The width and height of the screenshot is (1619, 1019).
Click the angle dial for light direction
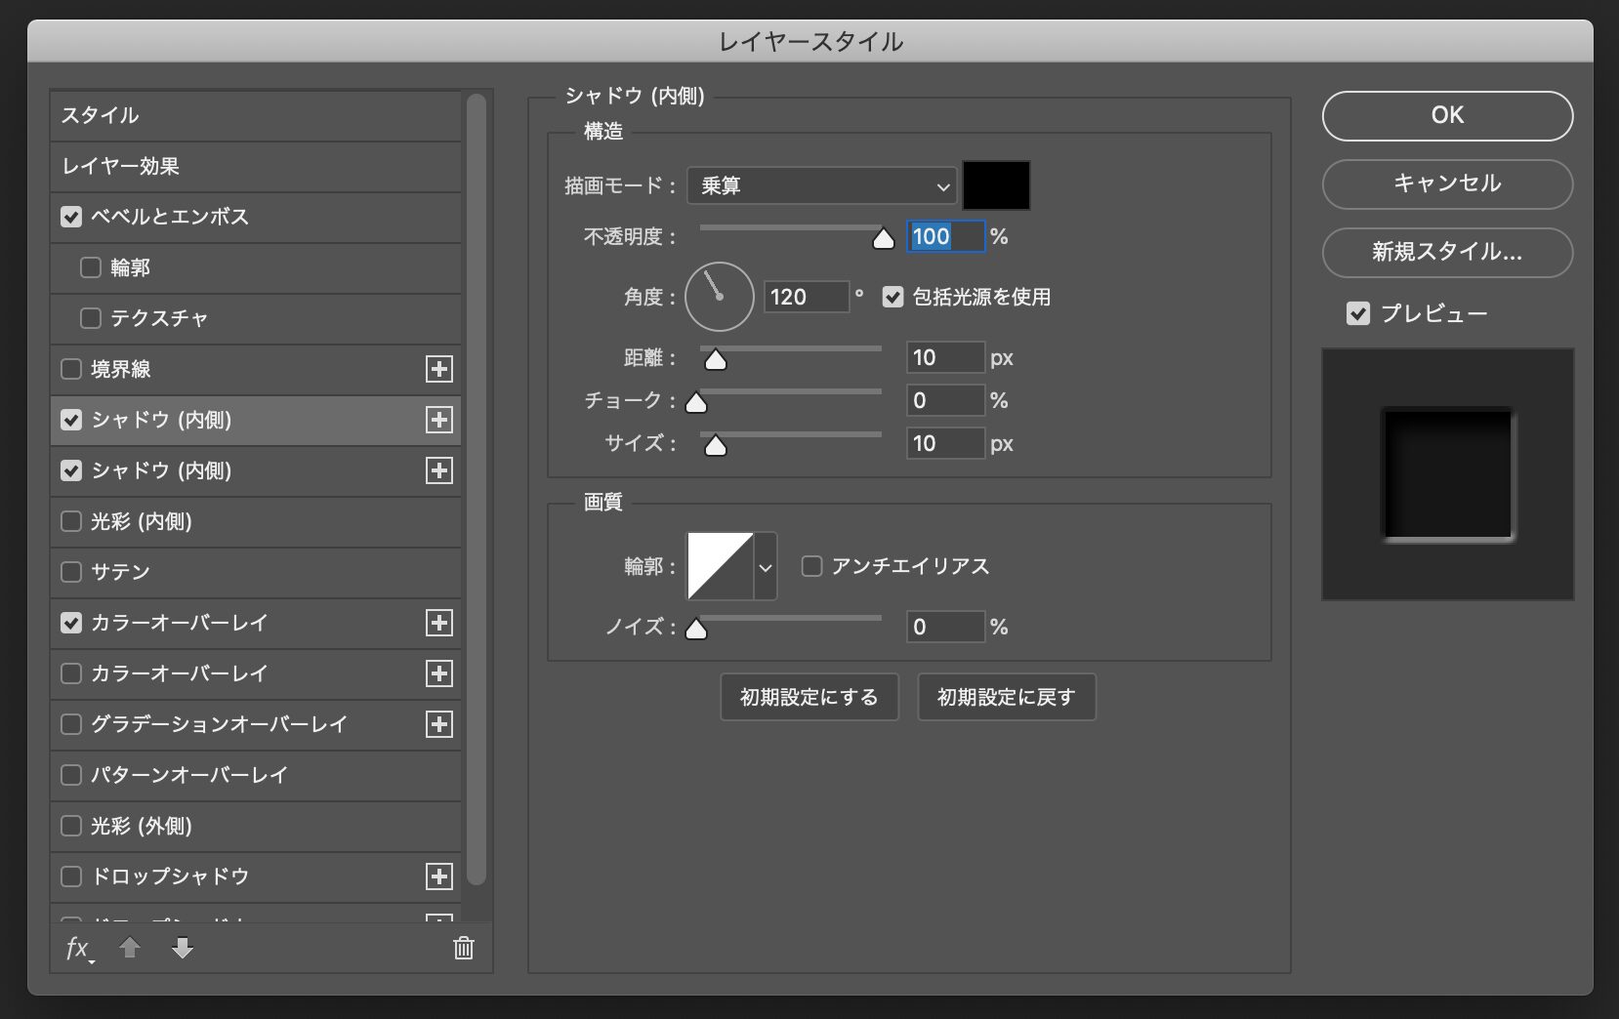click(720, 297)
